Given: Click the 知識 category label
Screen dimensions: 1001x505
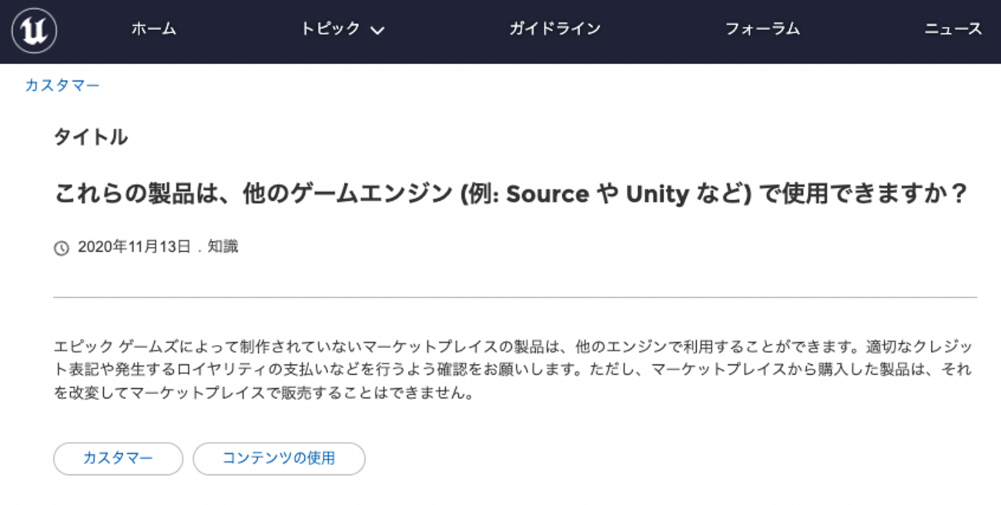Looking at the screenshot, I should point(223,247).
